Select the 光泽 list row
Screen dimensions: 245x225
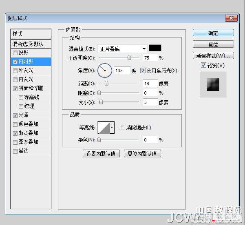point(31,116)
